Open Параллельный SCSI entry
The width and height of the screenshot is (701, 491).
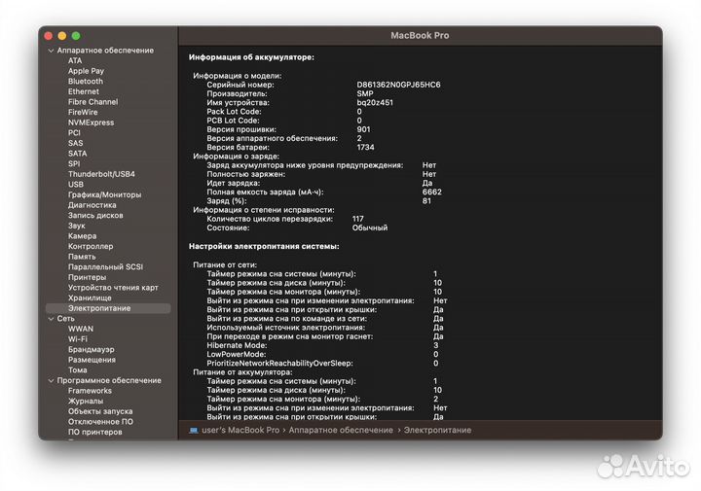pyautogui.click(x=105, y=267)
